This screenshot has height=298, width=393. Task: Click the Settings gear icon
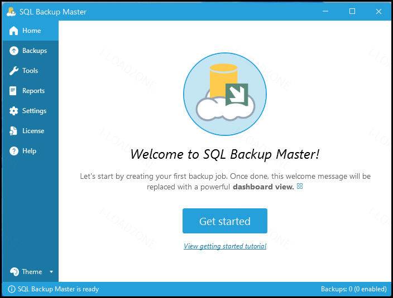click(x=13, y=111)
